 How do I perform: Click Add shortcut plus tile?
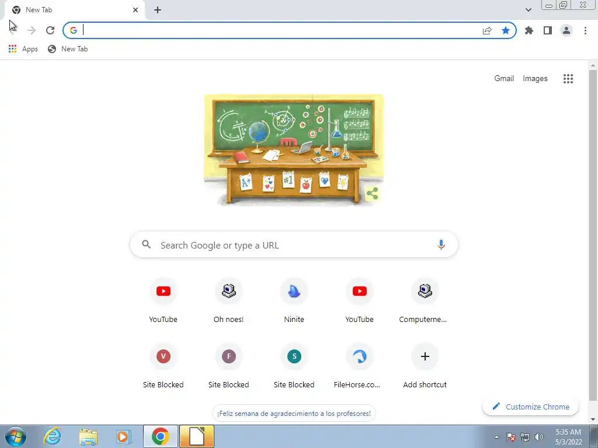pos(425,367)
